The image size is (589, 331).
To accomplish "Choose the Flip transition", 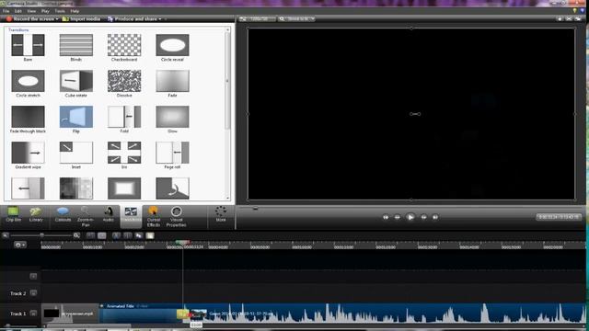I will (x=75, y=117).
